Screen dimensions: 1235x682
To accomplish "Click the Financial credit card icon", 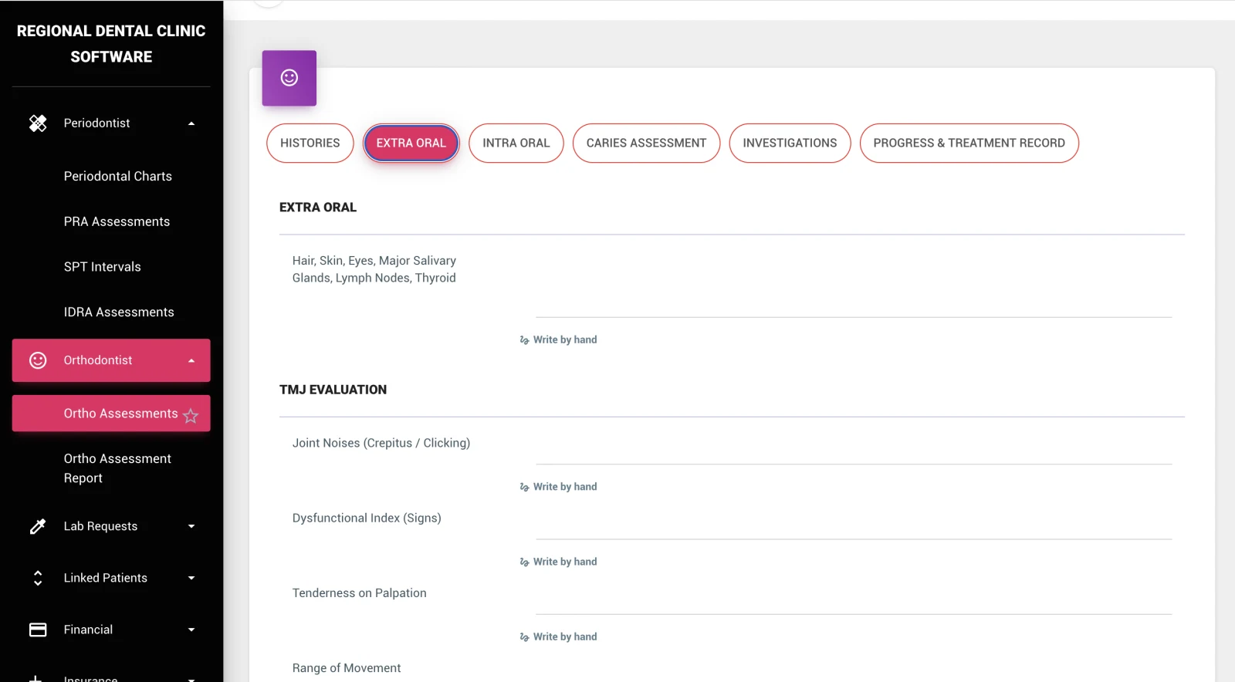I will (38, 630).
